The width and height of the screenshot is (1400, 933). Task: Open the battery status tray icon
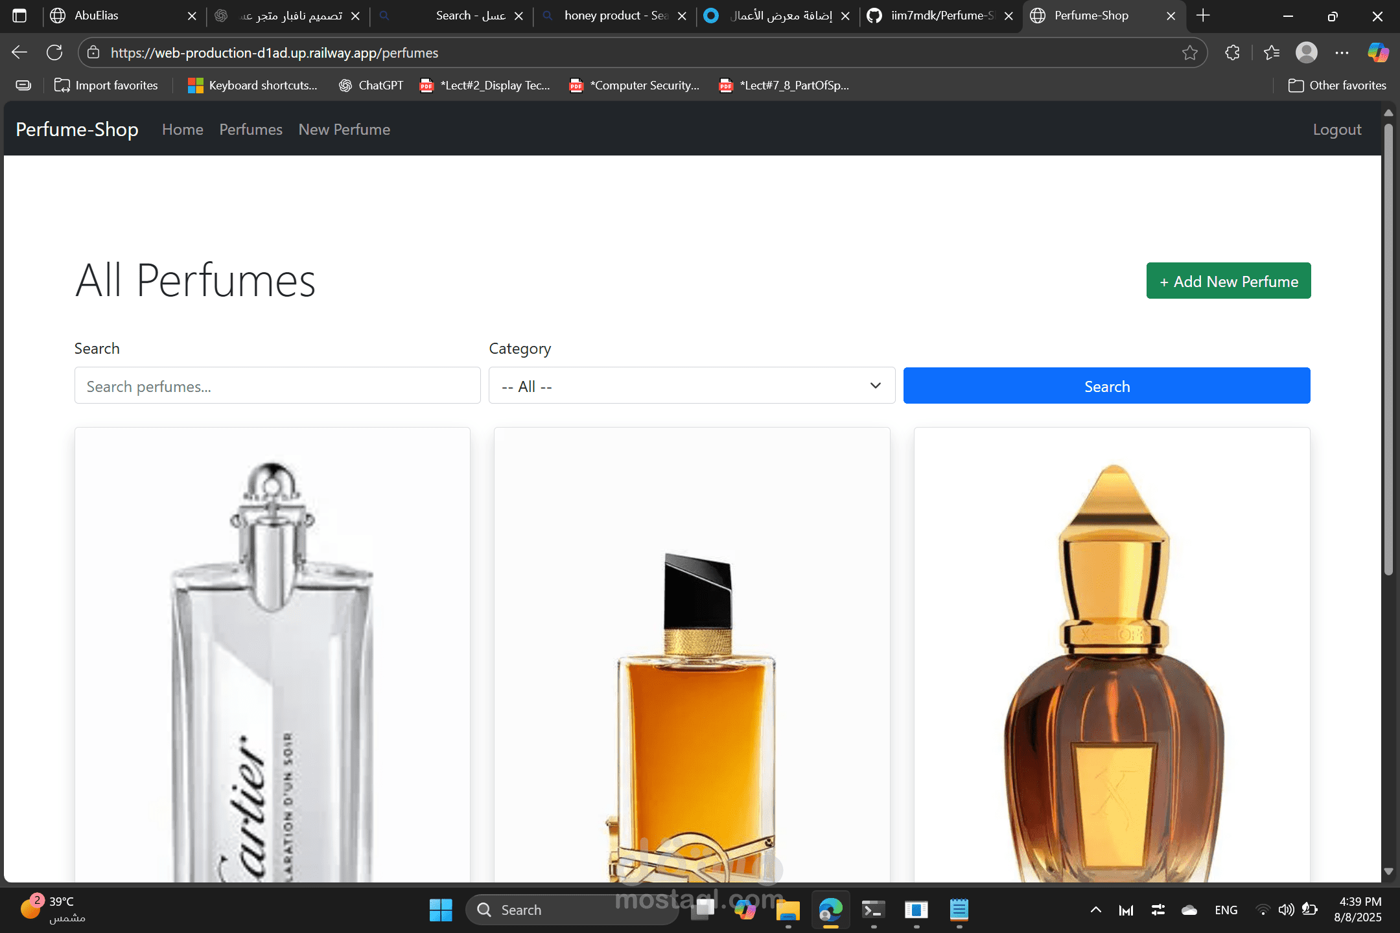pos(1309,910)
